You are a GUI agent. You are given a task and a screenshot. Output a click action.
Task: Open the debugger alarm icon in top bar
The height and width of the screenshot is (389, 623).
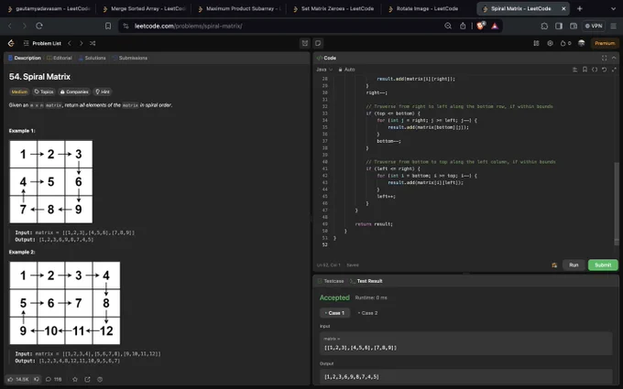point(305,43)
